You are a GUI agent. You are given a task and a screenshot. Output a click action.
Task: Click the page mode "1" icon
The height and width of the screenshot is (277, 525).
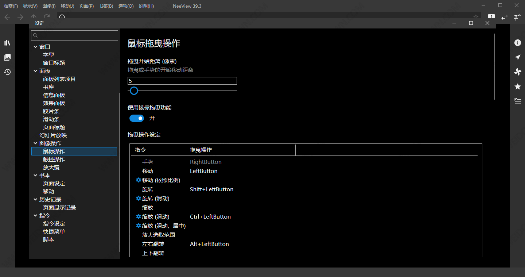pyautogui.click(x=491, y=17)
